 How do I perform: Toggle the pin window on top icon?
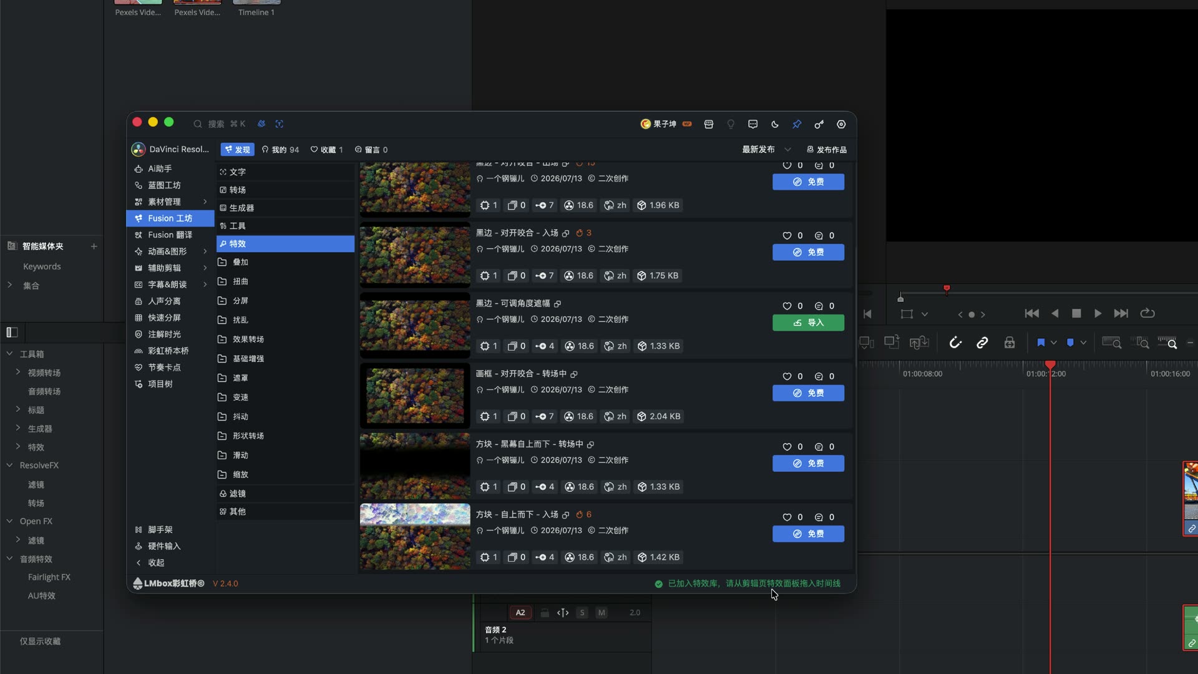pyautogui.click(x=797, y=124)
